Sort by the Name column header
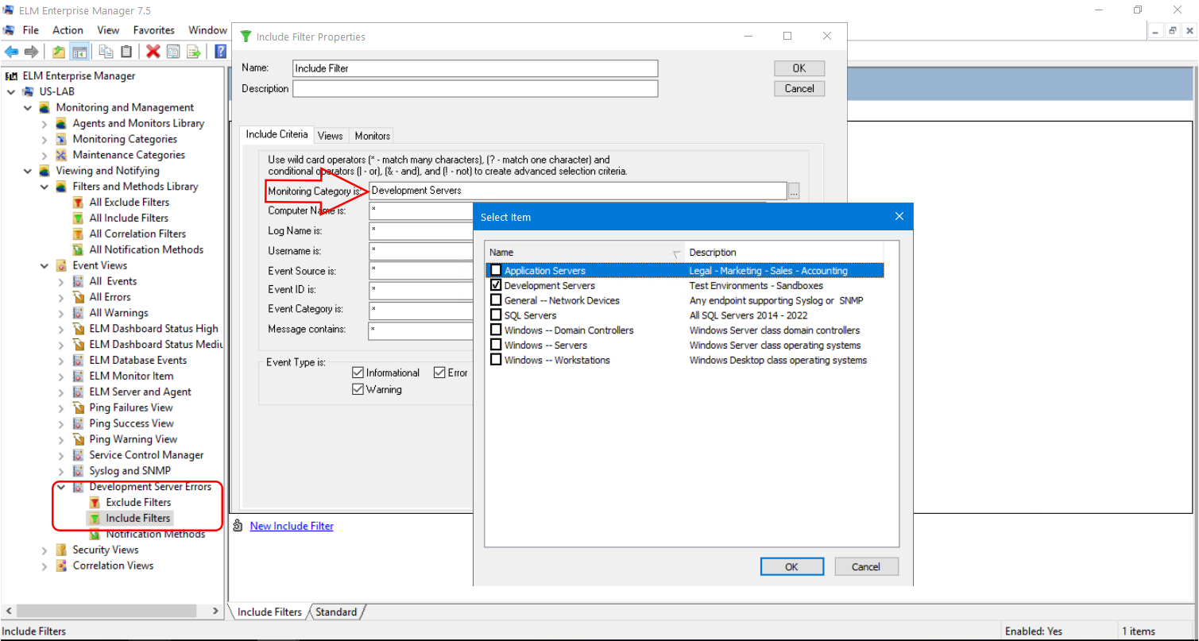Screen dimensions: 1199x641 pos(585,253)
